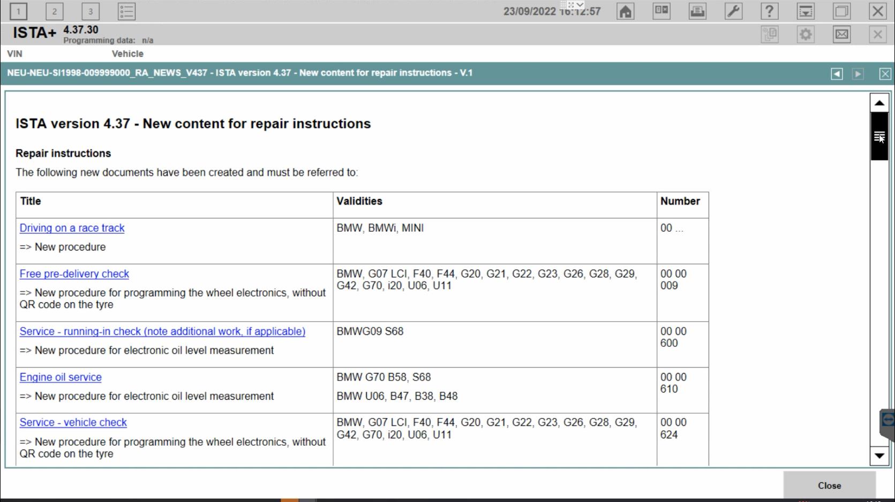The height and width of the screenshot is (502, 895).
Task: Click 'BMW G70 B58, S68' text
Action: point(383,377)
